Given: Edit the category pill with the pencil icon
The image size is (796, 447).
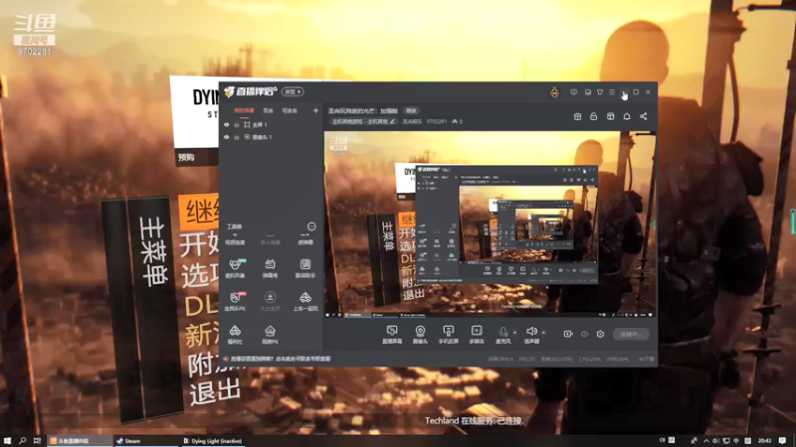Looking at the screenshot, I should coord(363,121).
